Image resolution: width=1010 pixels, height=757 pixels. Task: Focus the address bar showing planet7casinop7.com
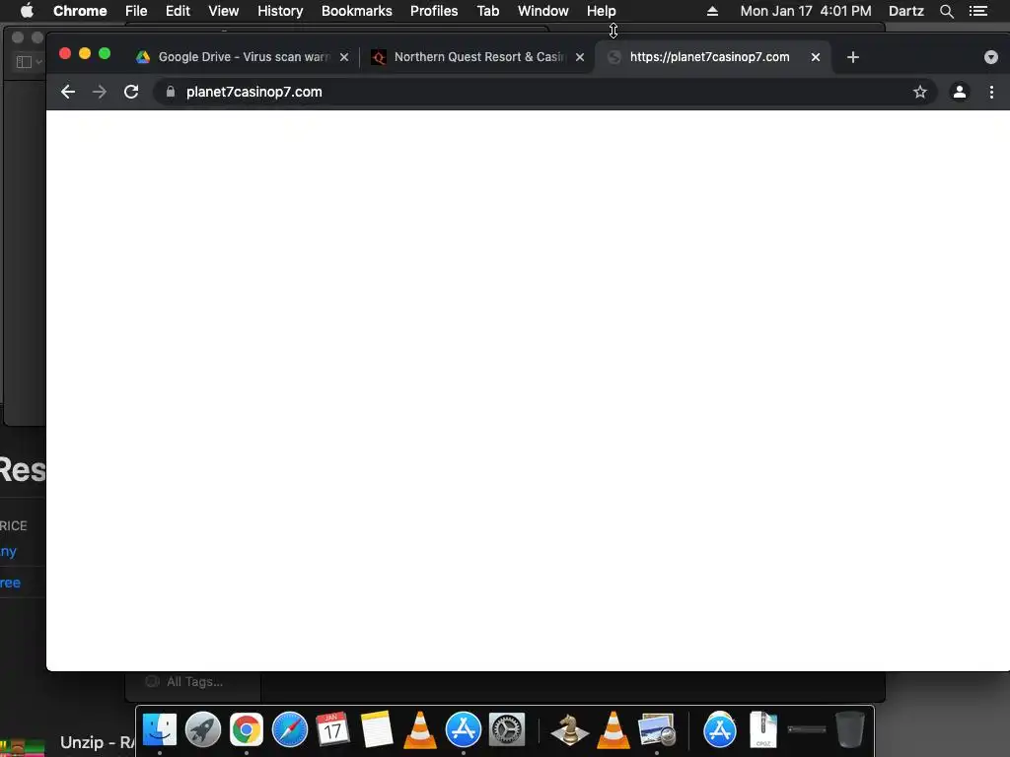tap(544, 92)
